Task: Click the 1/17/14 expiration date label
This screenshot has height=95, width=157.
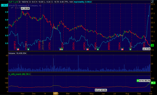Action: click(x=49, y=46)
